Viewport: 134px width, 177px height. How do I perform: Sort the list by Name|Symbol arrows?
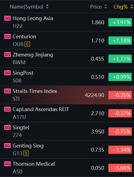click(x=47, y=7)
